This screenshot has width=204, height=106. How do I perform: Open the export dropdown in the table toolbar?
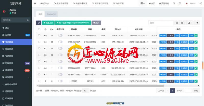[190, 23]
